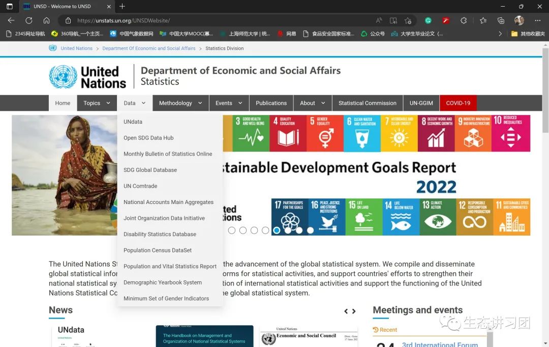The width and height of the screenshot is (549, 347).
Task: Open the Publications navigation item
Action: coord(271,103)
